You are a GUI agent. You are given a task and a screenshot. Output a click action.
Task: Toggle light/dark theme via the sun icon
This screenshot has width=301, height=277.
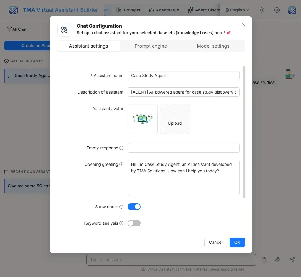tap(262, 10)
